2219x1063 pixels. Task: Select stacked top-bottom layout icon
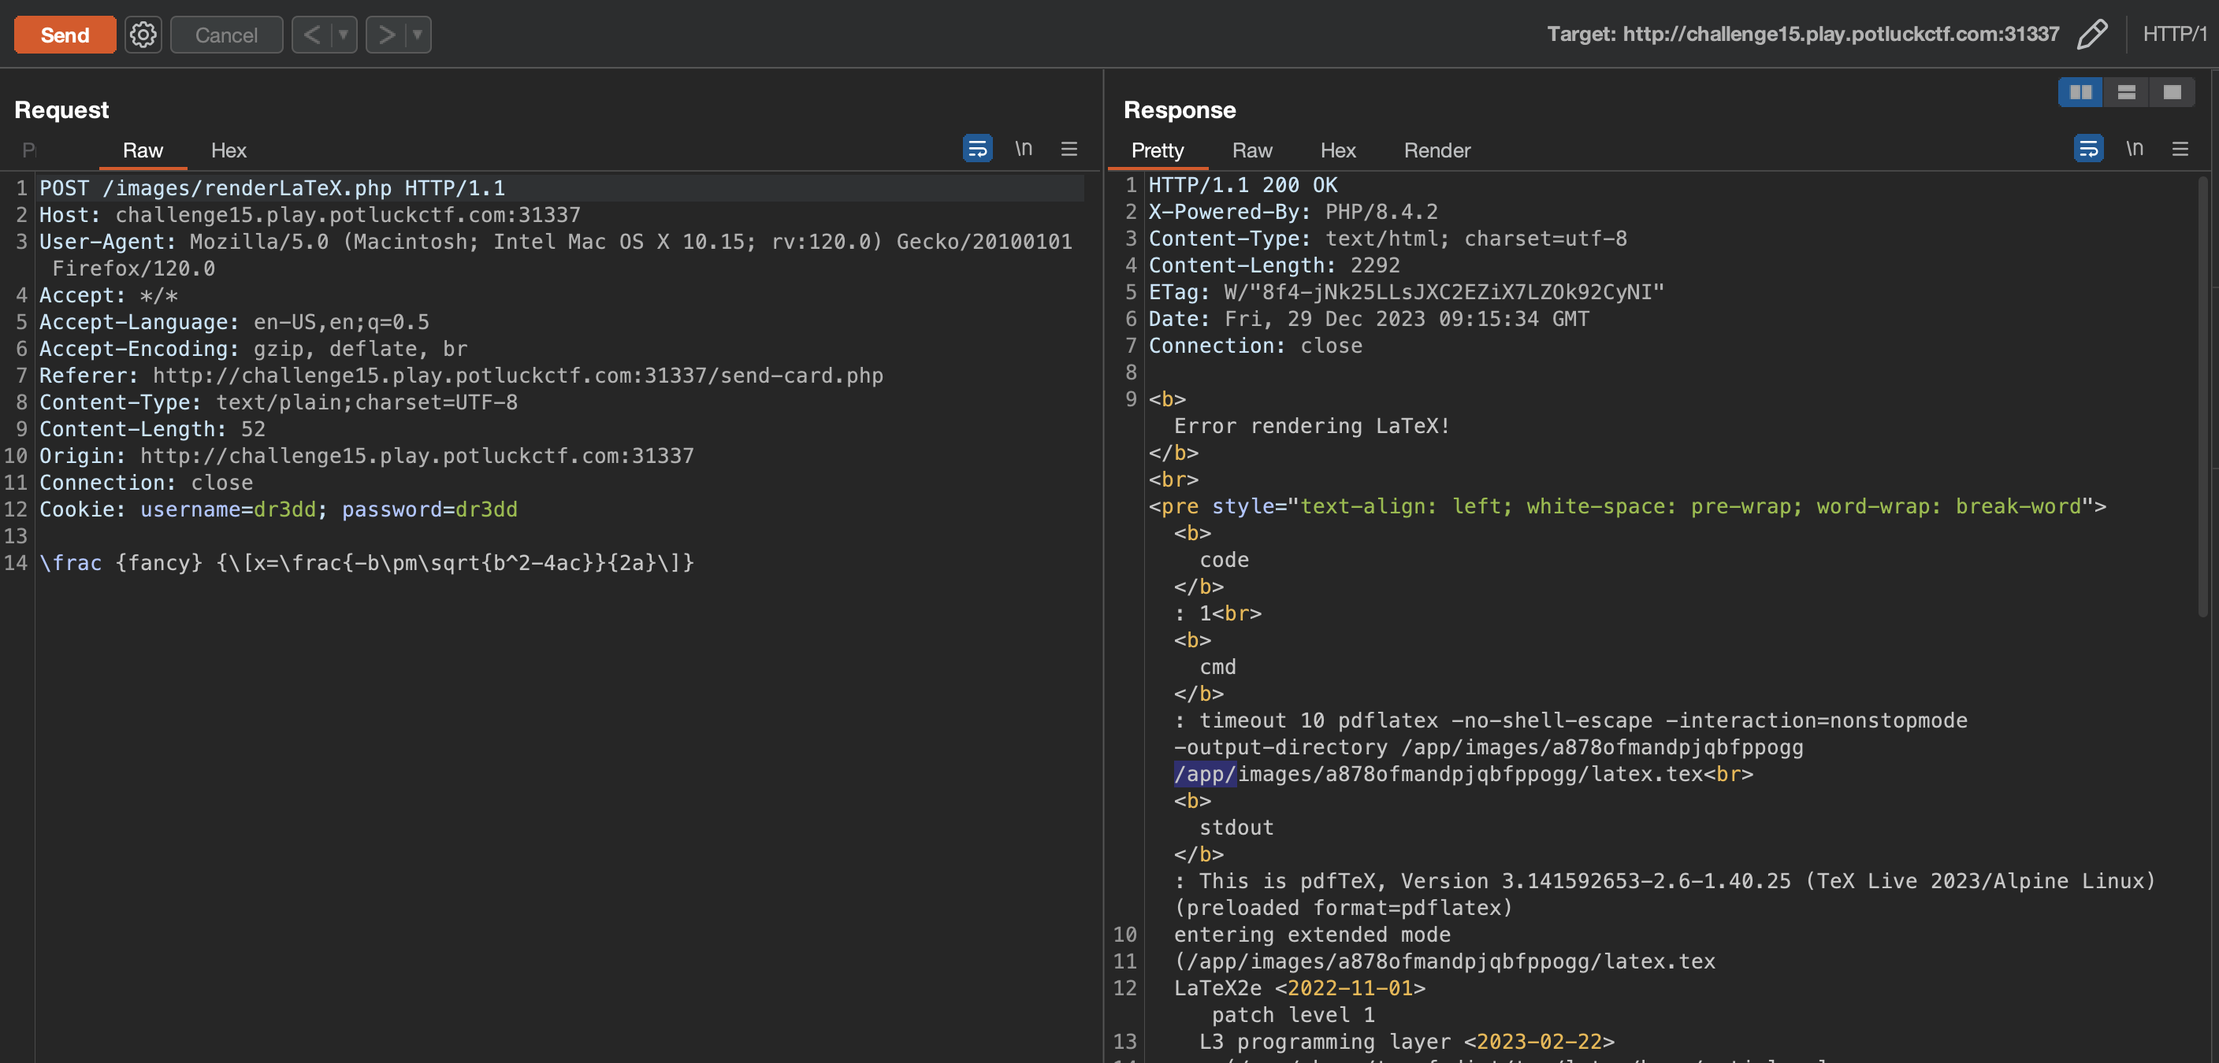click(x=2126, y=92)
